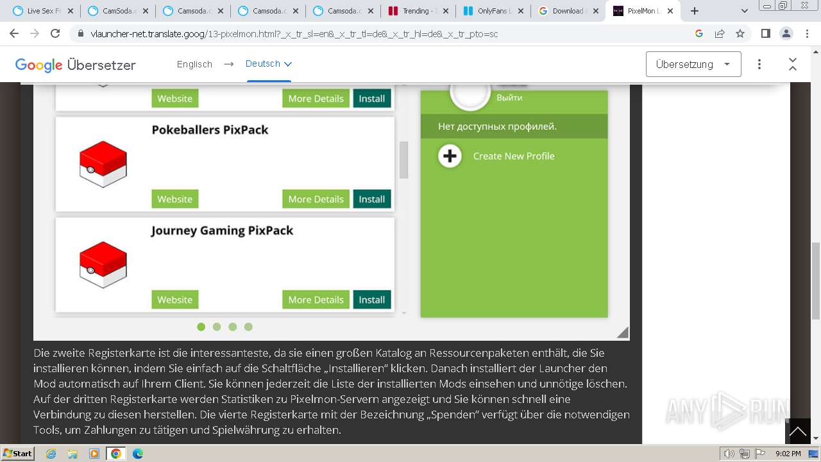Click the address bar URL
The width and height of the screenshot is (821, 462).
coord(294,34)
